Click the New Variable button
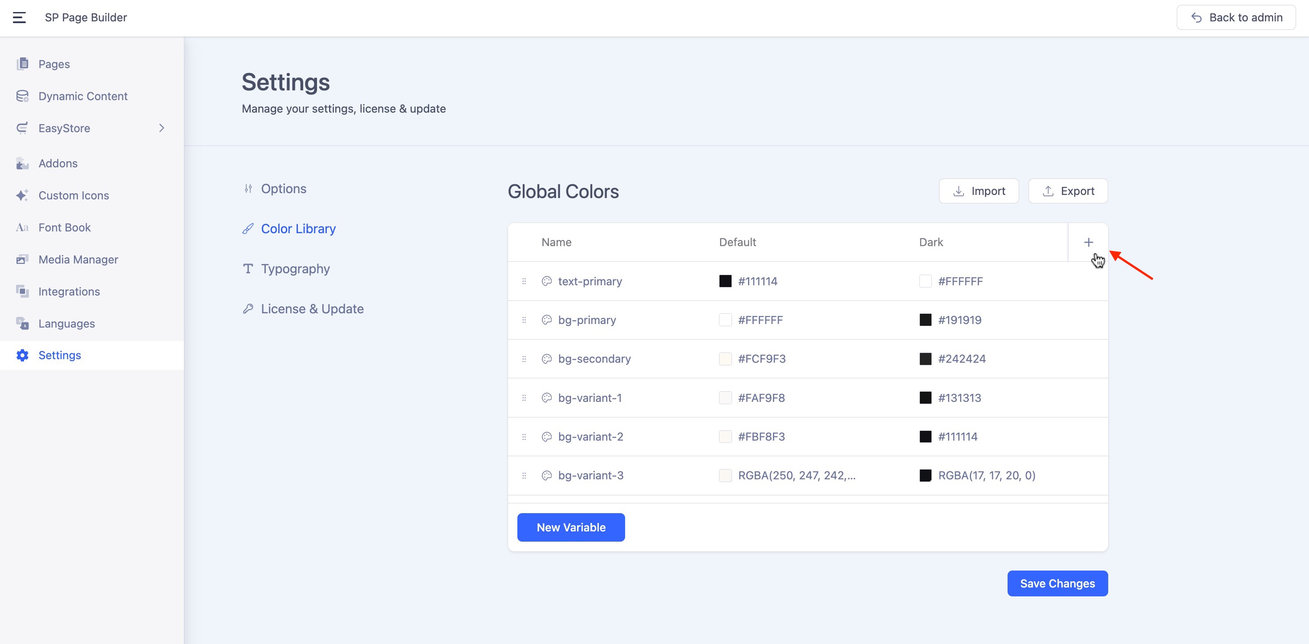Screen dimensions: 1309x644 [571, 527]
